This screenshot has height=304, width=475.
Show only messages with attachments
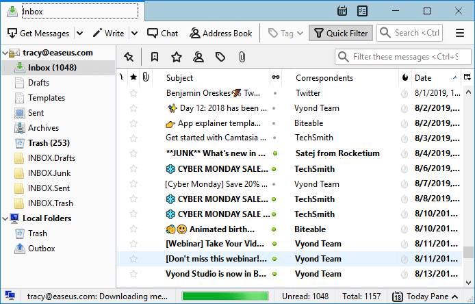coord(242,57)
